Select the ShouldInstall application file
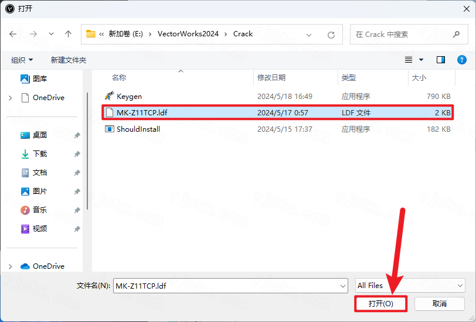Screen dimensions: 476x322 138,129
